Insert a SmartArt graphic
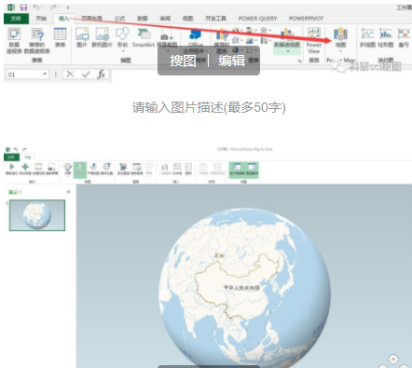This screenshot has height=368, width=412. pos(144,37)
